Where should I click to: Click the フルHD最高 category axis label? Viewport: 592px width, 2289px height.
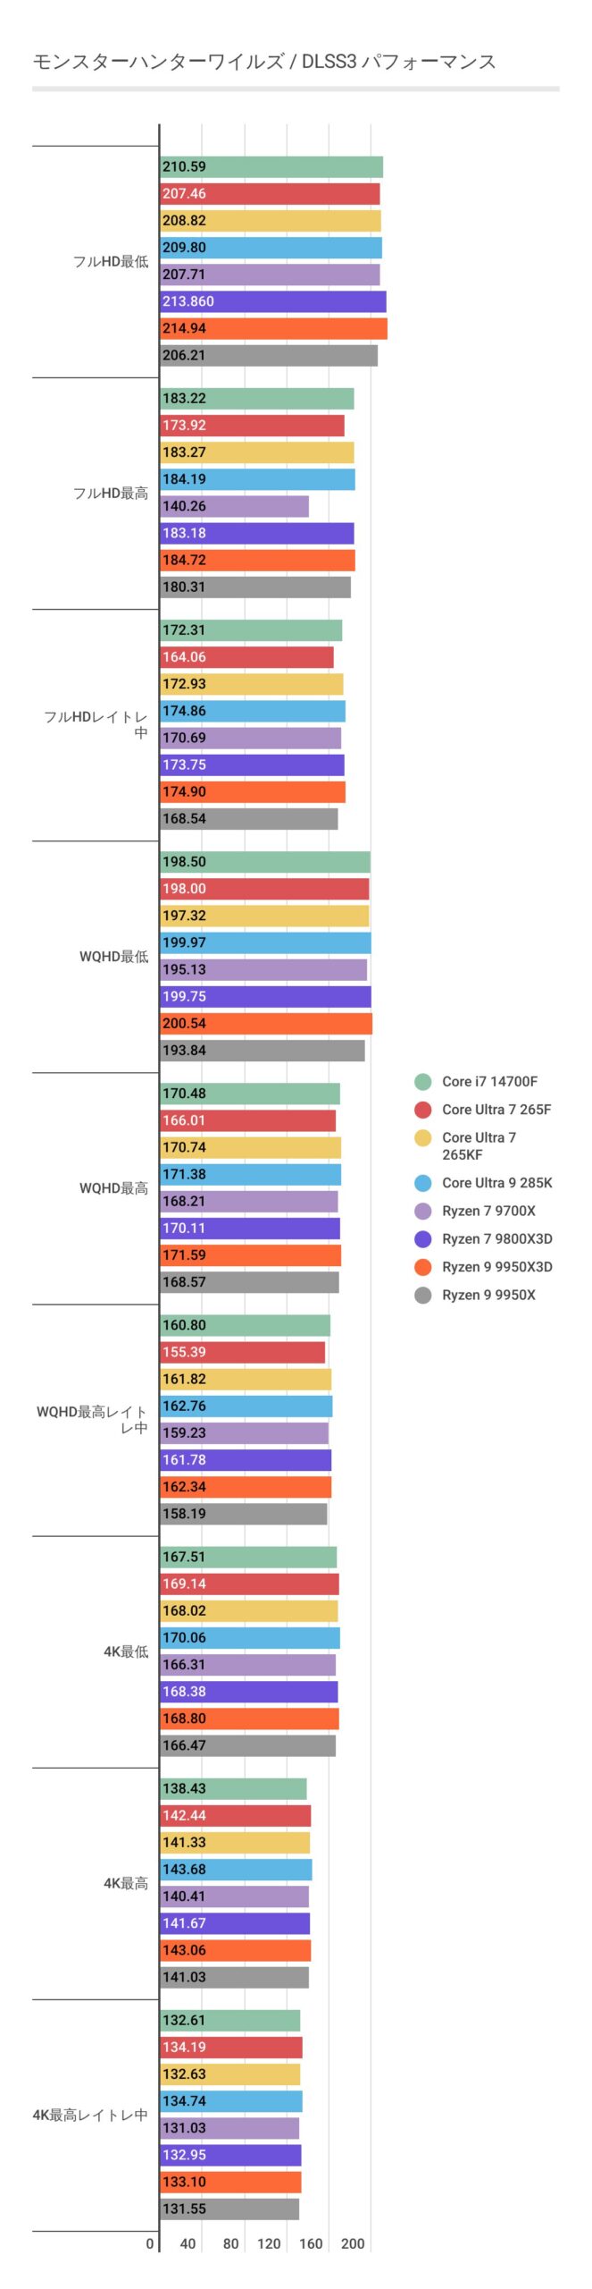(x=111, y=494)
